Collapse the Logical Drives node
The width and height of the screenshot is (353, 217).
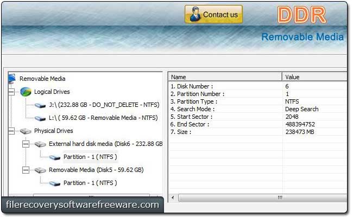click(x=11, y=92)
